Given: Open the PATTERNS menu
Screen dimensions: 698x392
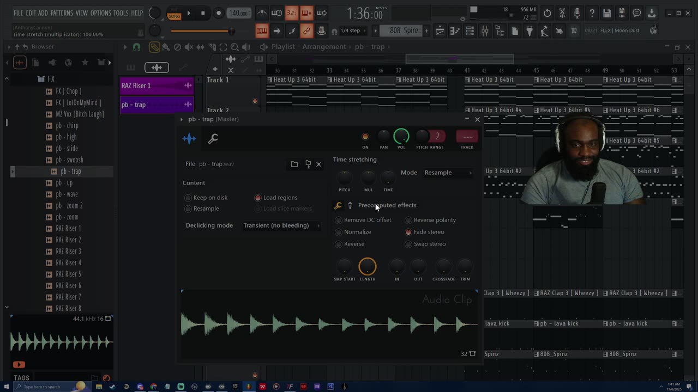Looking at the screenshot, I should (x=62, y=13).
